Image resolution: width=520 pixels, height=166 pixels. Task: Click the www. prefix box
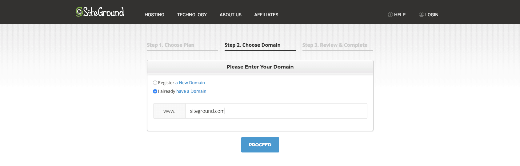coord(169,111)
